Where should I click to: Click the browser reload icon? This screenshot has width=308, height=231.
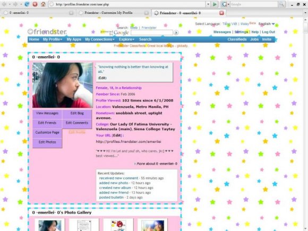[27, 4]
